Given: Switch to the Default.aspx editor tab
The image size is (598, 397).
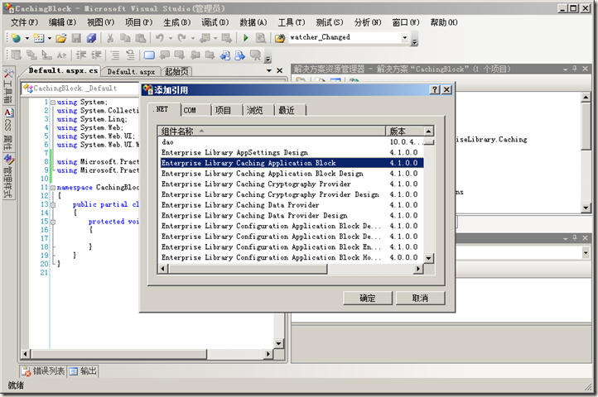Looking at the screenshot, I should [x=131, y=72].
